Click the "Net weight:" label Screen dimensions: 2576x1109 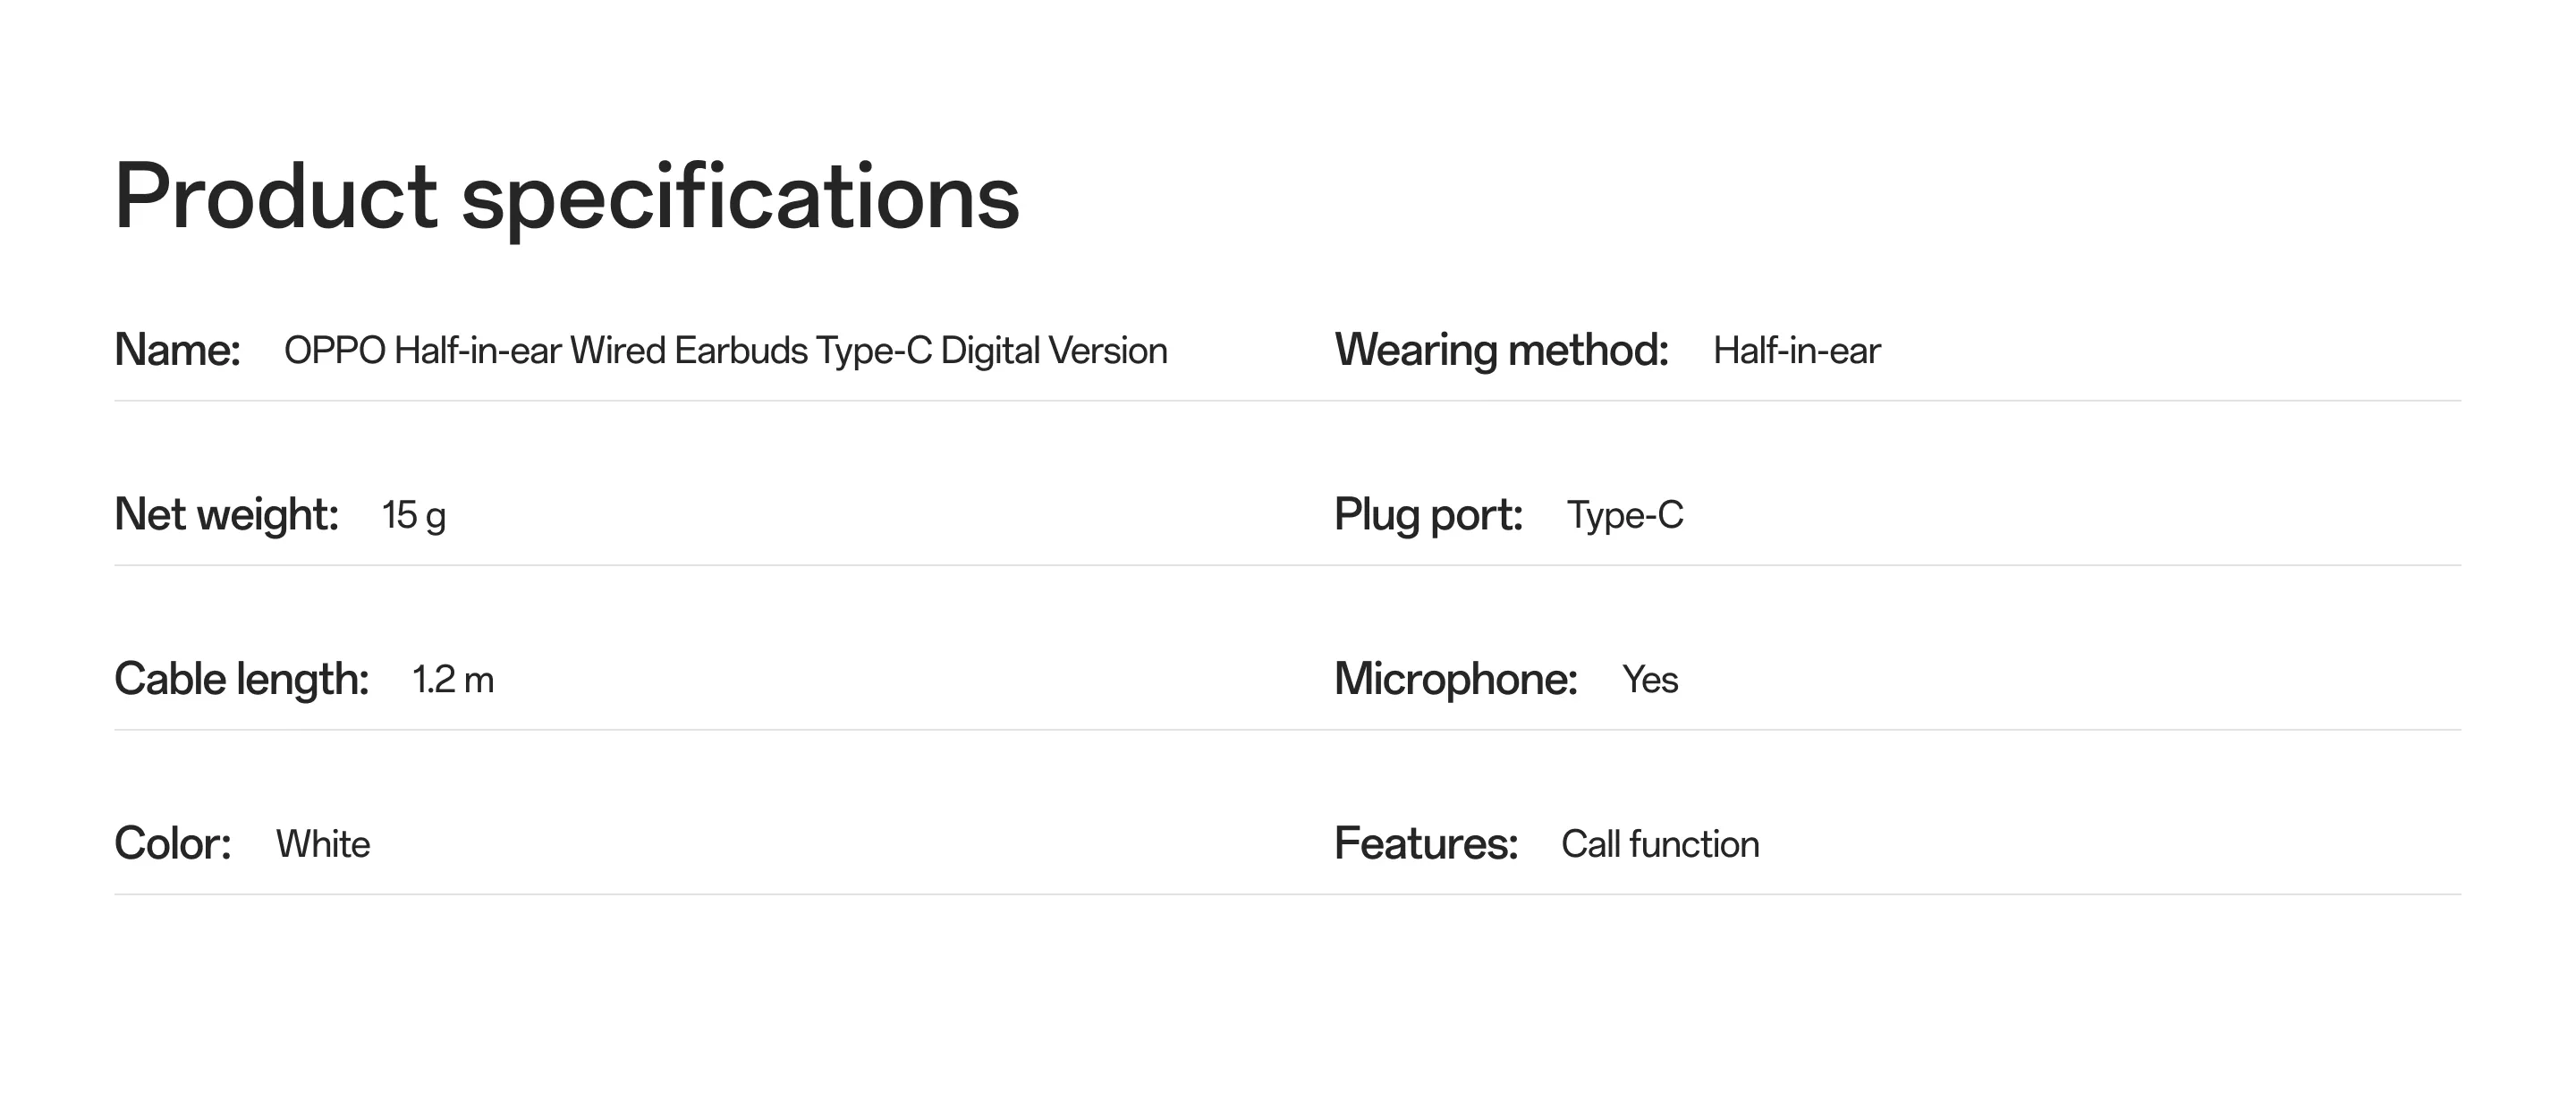pyautogui.click(x=226, y=515)
